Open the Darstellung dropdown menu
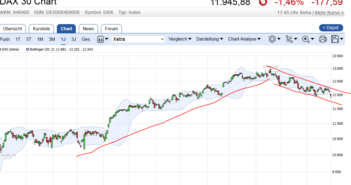The height and width of the screenshot is (185, 351). click(x=209, y=39)
